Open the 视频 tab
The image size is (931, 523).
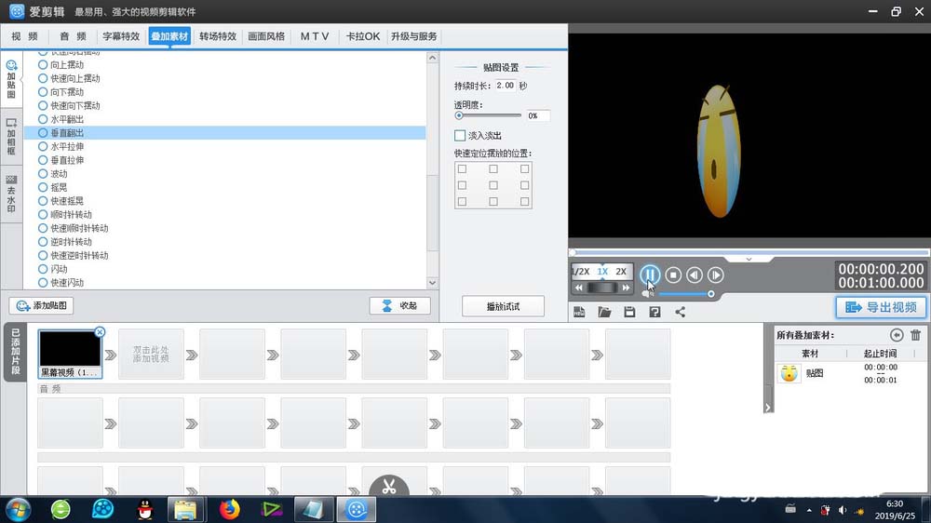tap(24, 36)
